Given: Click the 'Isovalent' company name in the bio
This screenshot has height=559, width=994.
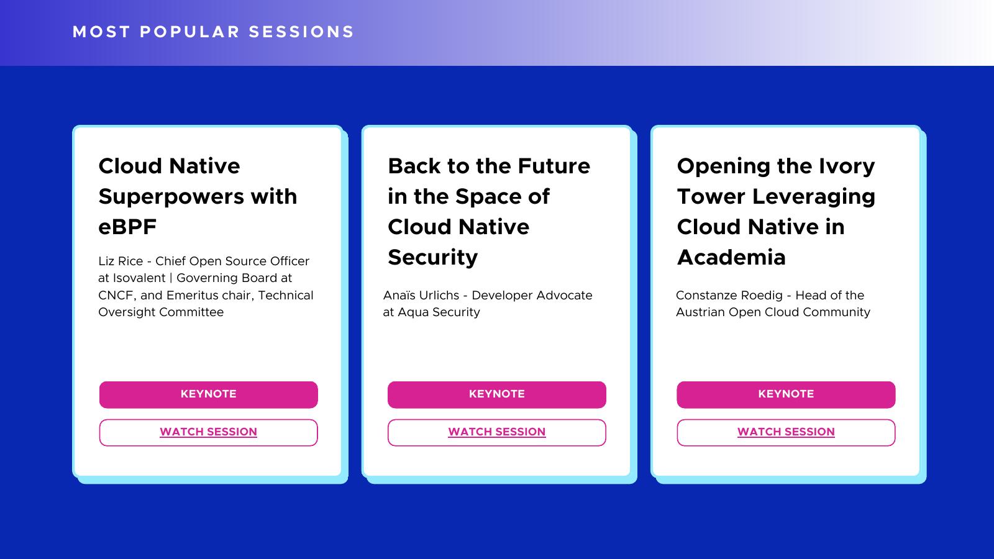Looking at the screenshot, I should pyautogui.click(x=139, y=278).
